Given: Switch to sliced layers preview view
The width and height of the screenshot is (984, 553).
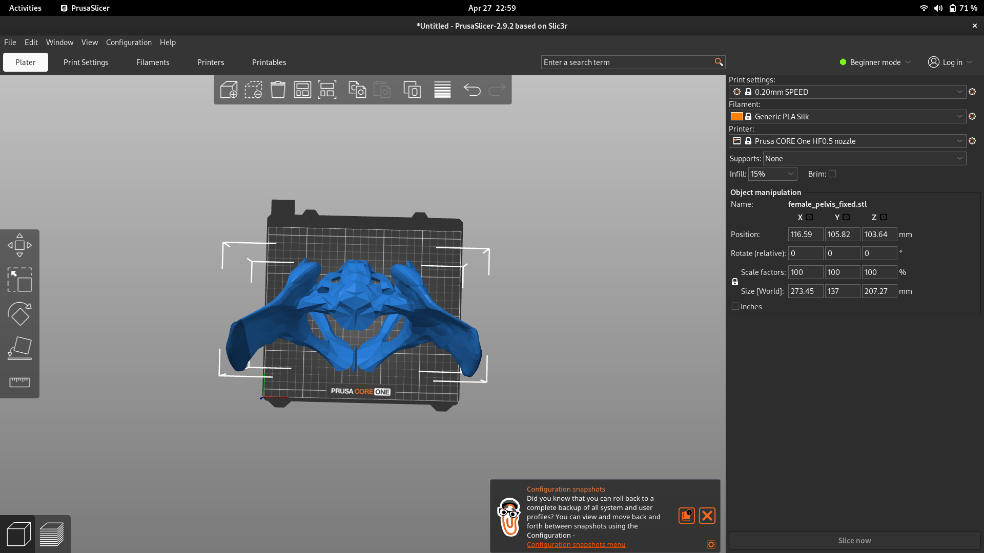Looking at the screenshot, I should 52,534.
